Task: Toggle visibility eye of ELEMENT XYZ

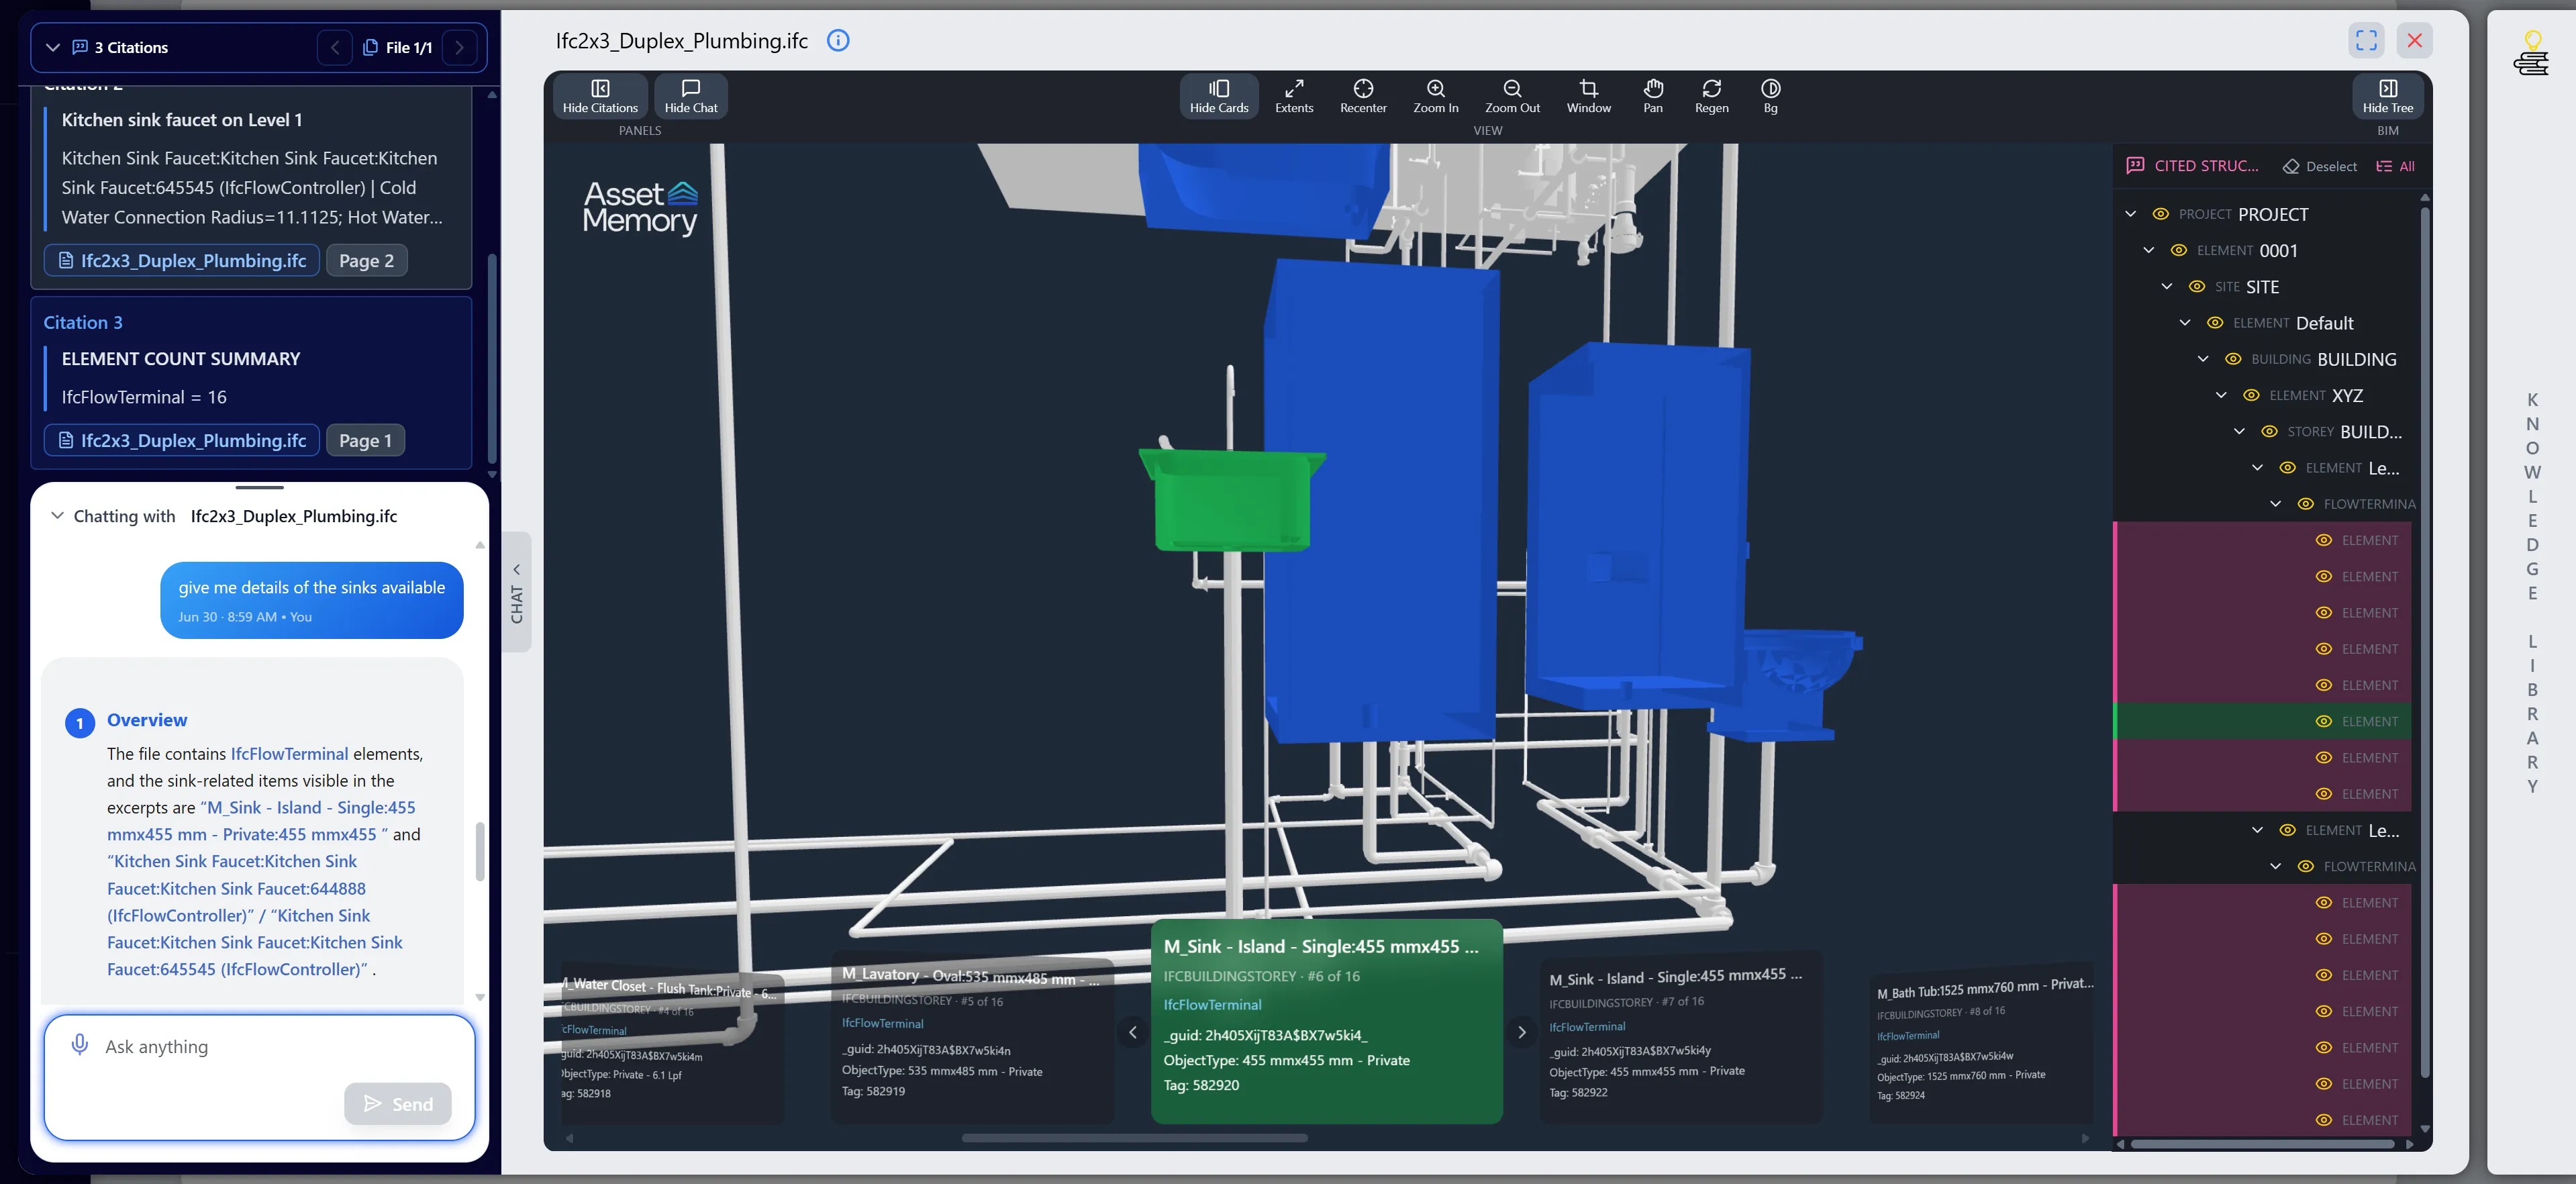Action: 2250,395
